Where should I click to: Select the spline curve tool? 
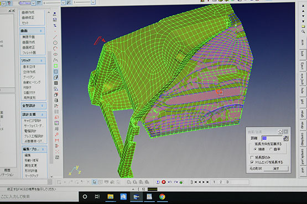click(x=56, y=60)
